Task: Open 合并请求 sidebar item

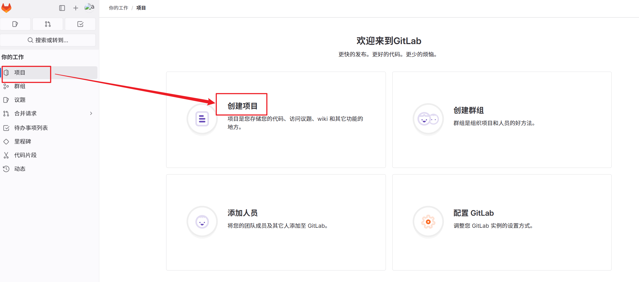Action: tap(49, 113)
